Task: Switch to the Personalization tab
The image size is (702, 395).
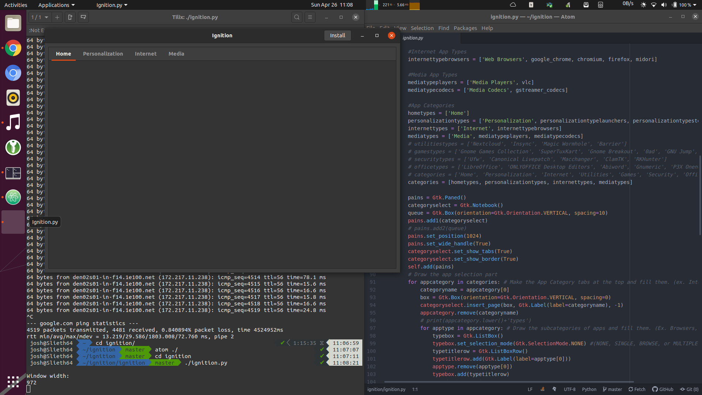Action: [x=103, y=53]
